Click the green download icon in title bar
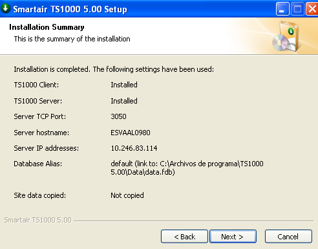Screen dimensions: 318x249 click(5, 8)
